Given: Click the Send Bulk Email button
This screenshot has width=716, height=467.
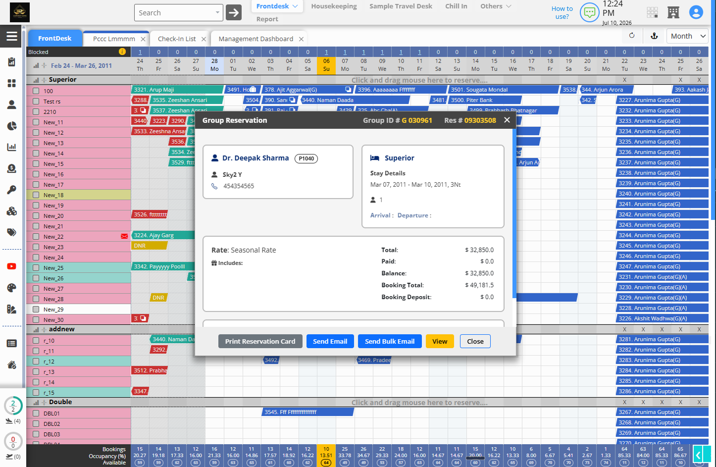Looking at the screenshot, I should click(x=390, y=341).
